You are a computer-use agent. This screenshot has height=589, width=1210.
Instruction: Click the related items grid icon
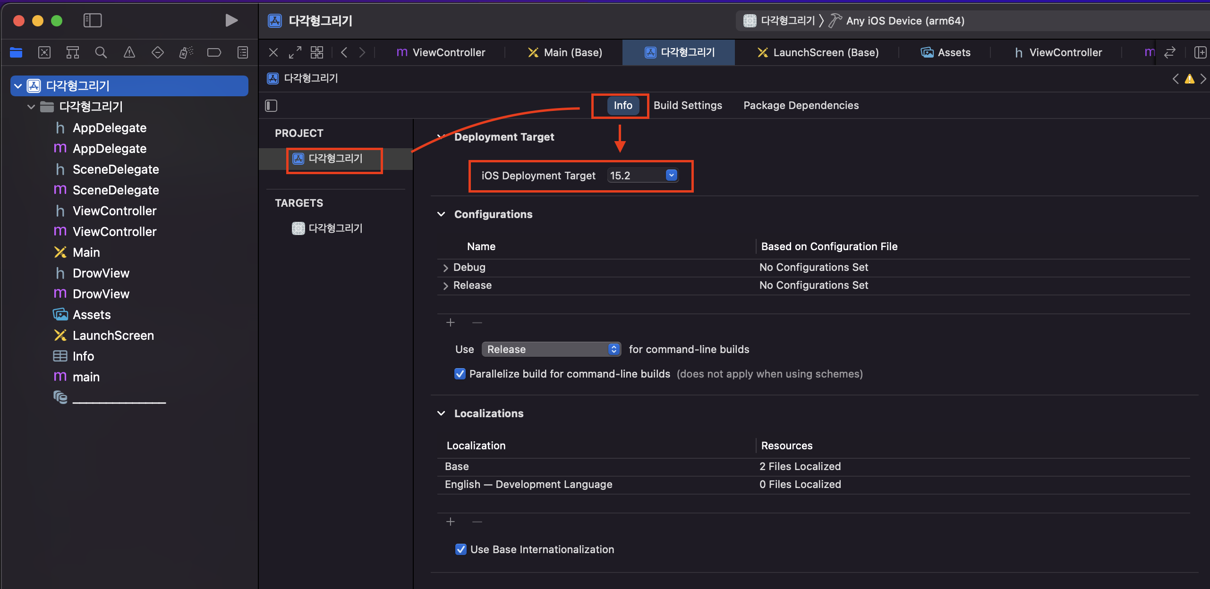click(x=317, y=52)
